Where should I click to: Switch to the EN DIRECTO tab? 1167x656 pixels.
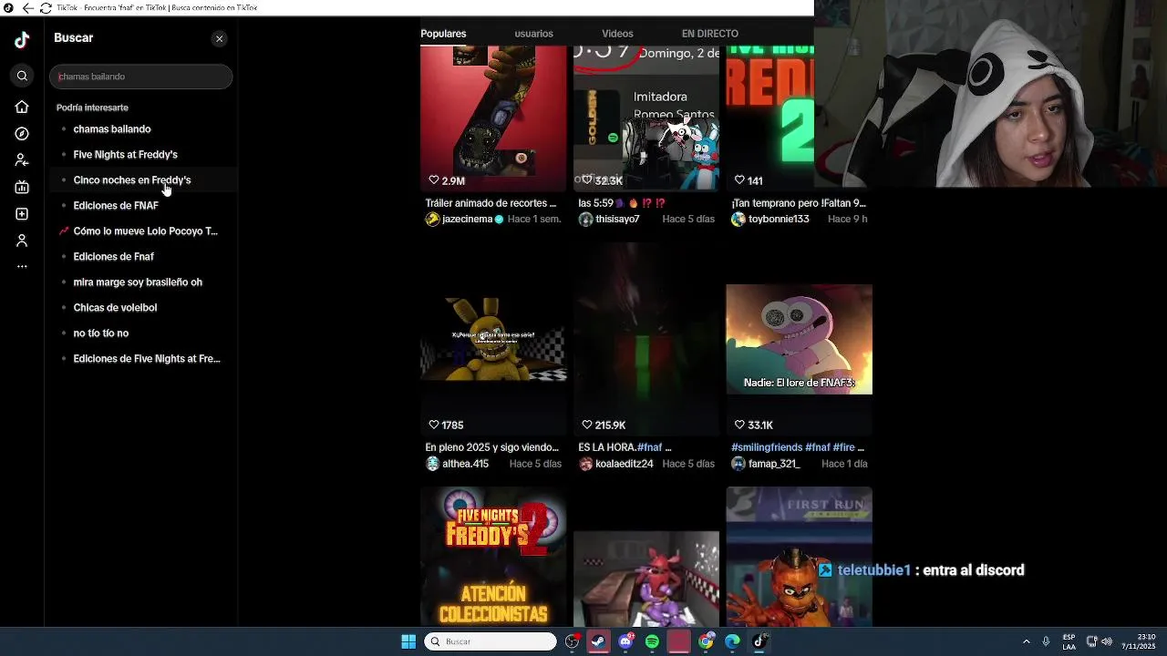[x=710, y=34]
